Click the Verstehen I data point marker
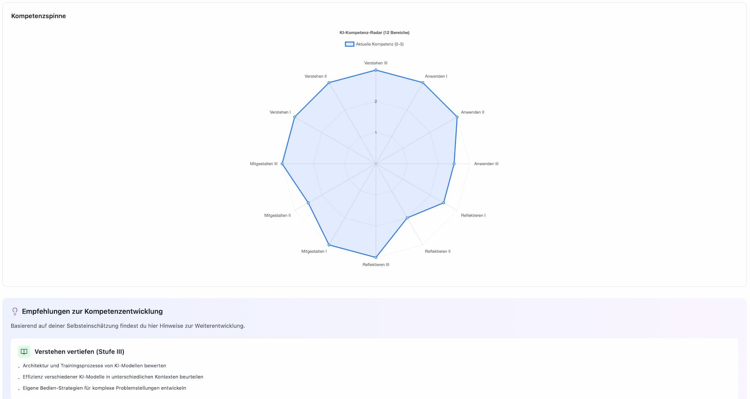Screen dimensions: 750x399 coord(295,117)
